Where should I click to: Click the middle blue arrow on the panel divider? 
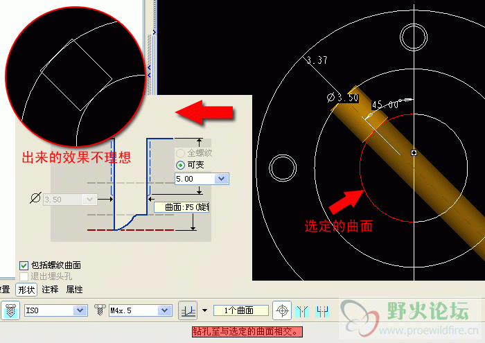(x=150, y=67)
